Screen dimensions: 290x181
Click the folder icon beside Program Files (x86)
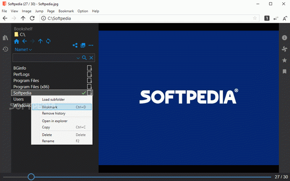pyautogui.click(x=89, y=87)
